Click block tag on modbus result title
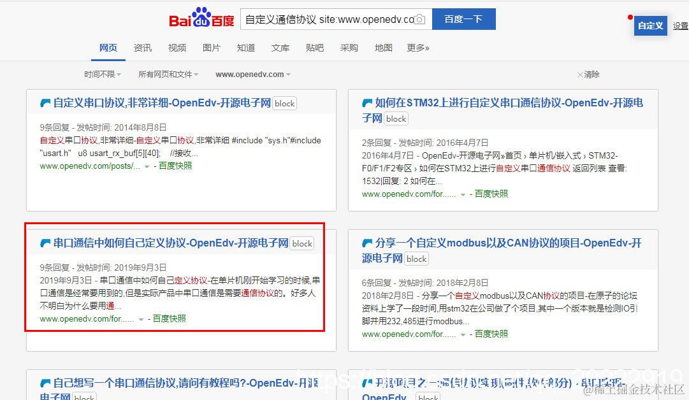The width and height of the screenshot is (689, 400). pos(417,259)
